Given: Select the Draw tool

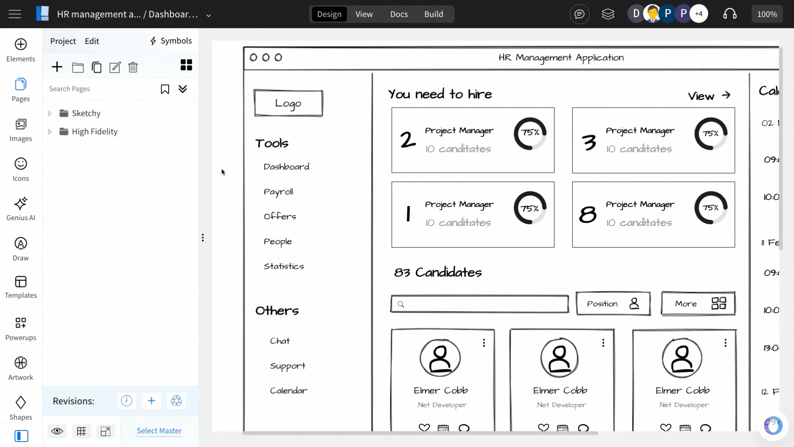Looking at the screenshot, I should click(21, 248).
